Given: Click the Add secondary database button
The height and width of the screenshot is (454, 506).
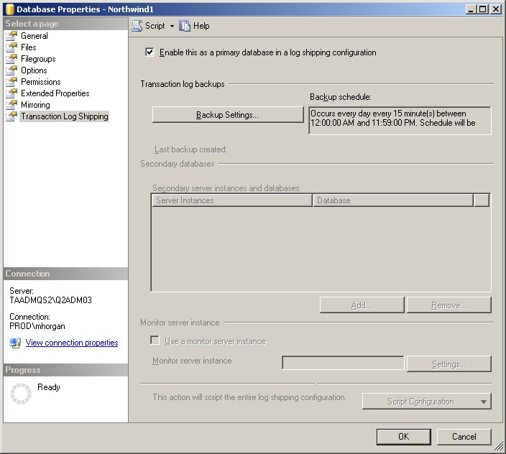Looking at the screenshot, I should [362, 305].
